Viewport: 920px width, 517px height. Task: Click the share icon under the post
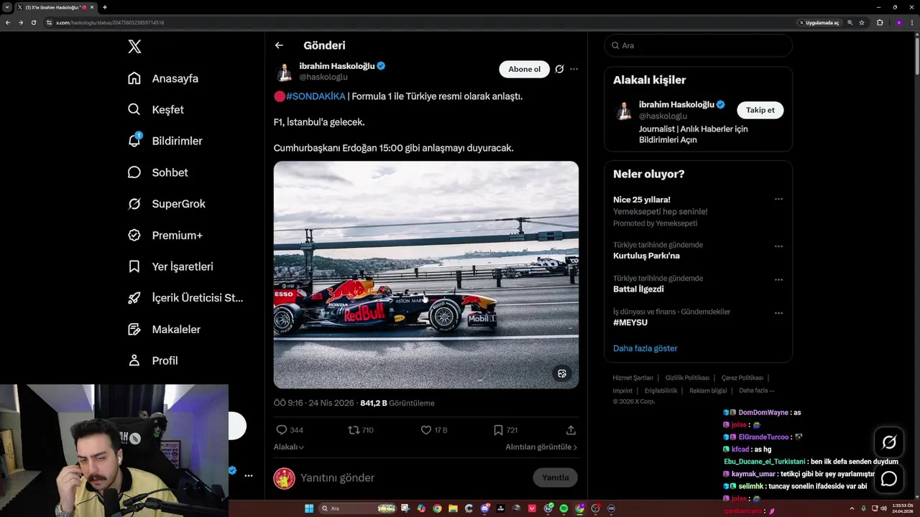click(x=571, y=430)
